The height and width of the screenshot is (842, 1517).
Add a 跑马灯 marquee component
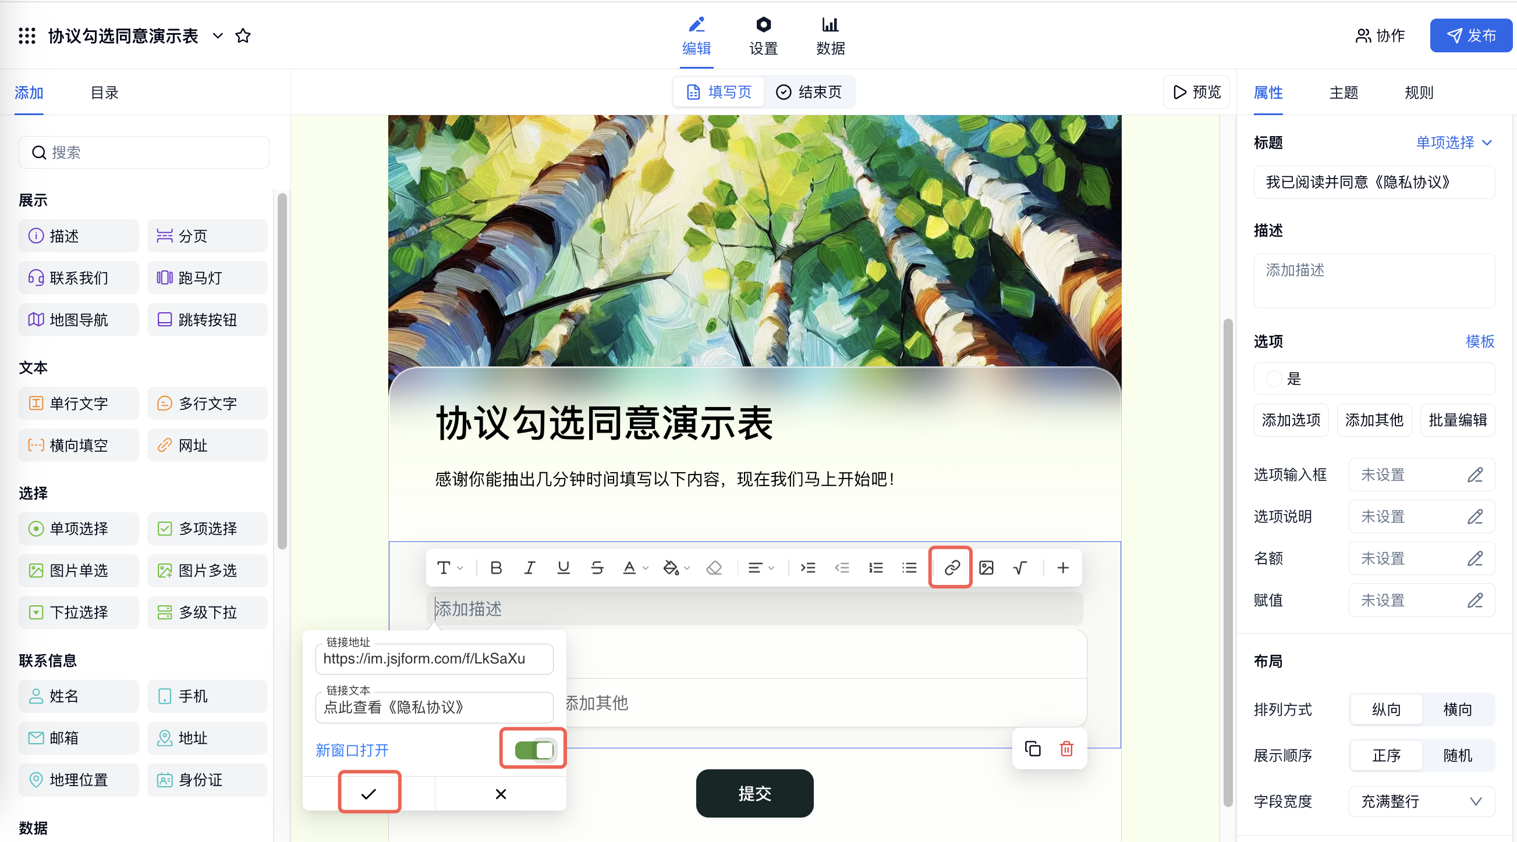tap(207, 278)
